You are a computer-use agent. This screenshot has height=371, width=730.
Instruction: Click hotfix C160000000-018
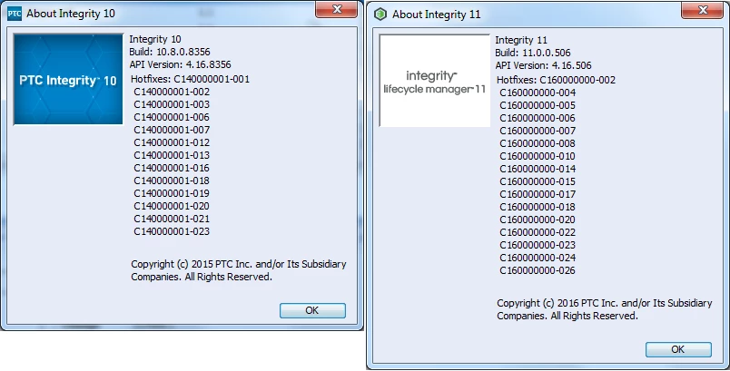[x=538, y=207]
